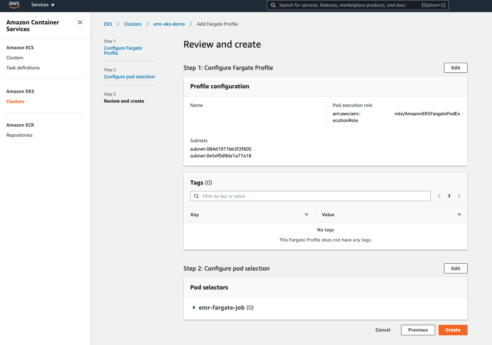Open Configure pod selection step link
Screen dimensions: 492x345
129,77
